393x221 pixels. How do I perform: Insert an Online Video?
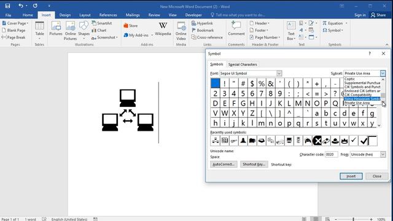[181, 31]
